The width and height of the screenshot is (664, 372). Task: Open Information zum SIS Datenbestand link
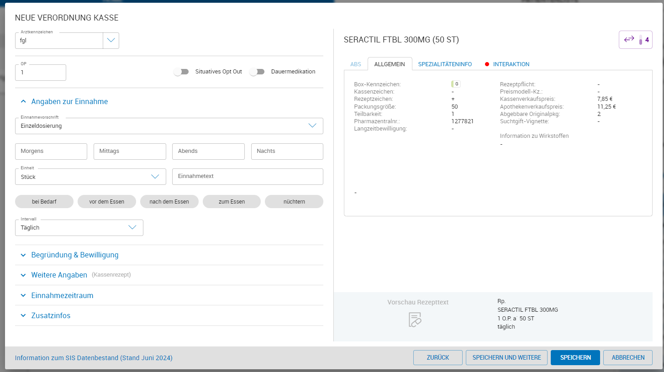(94, 358)
